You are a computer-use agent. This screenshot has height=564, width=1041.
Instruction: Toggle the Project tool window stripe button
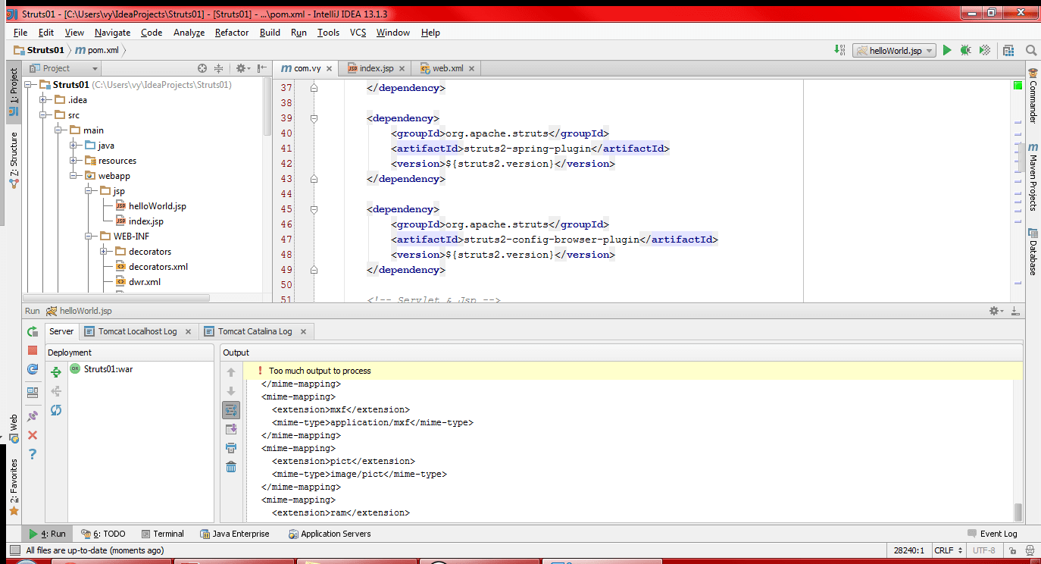(14, 92)
